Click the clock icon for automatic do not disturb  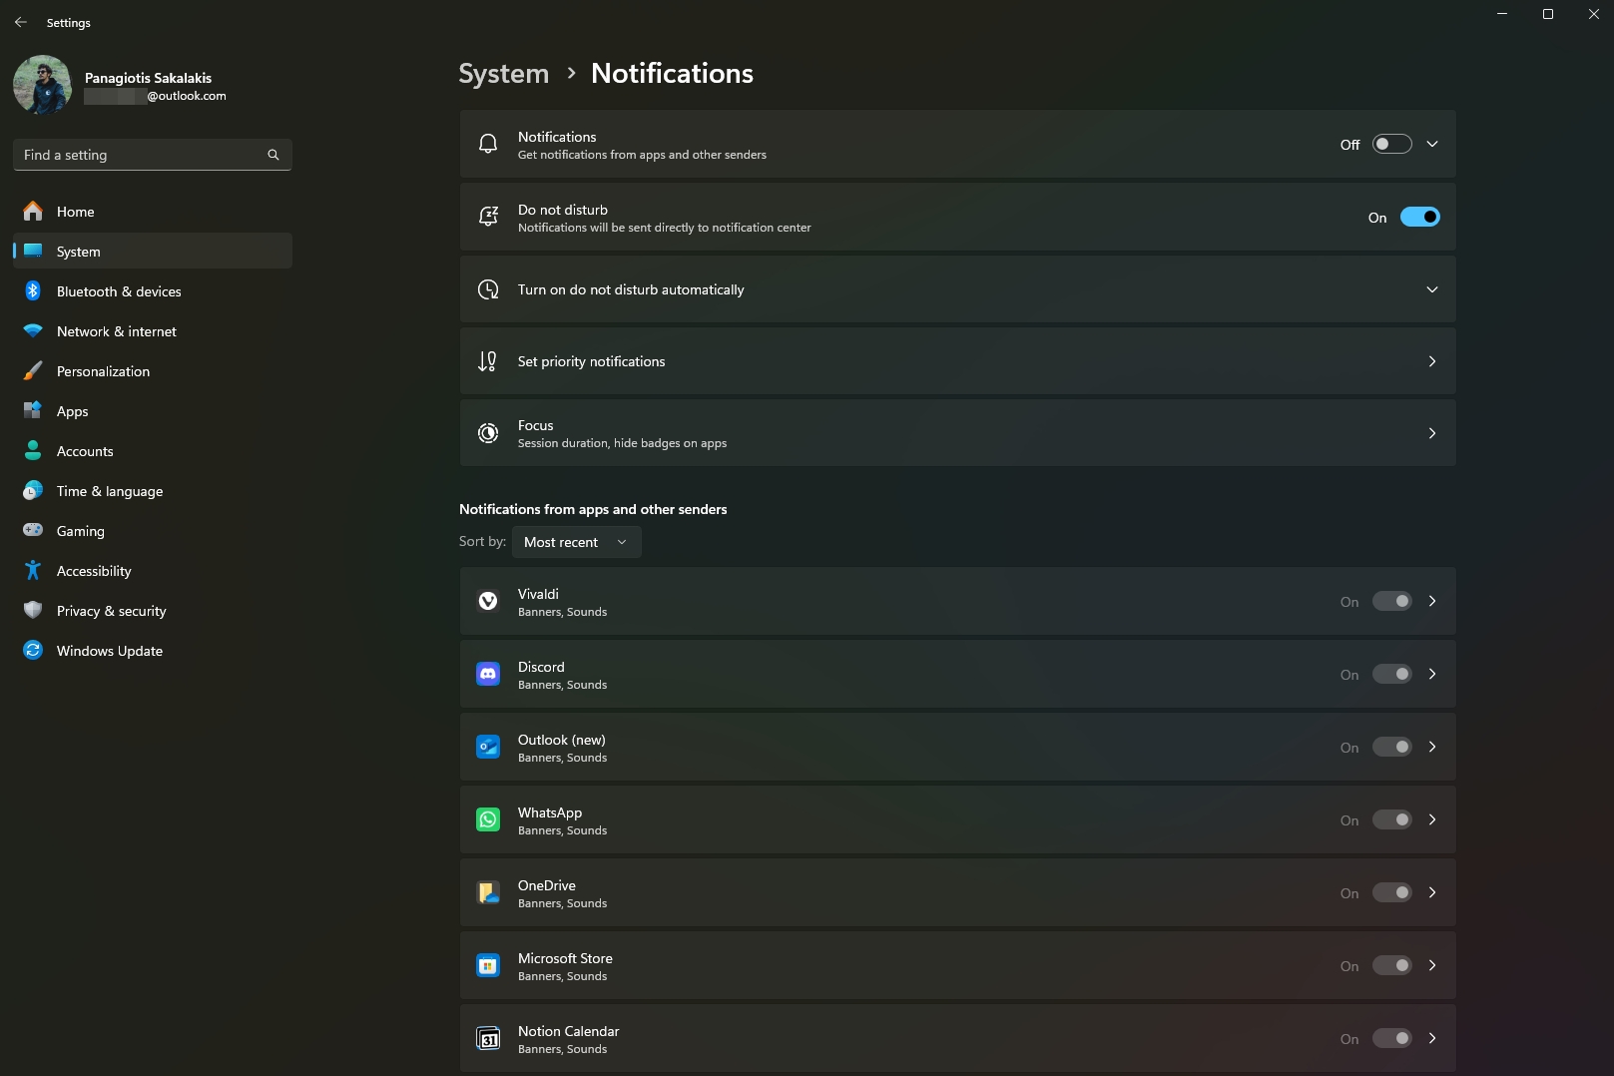coord(488,289)
